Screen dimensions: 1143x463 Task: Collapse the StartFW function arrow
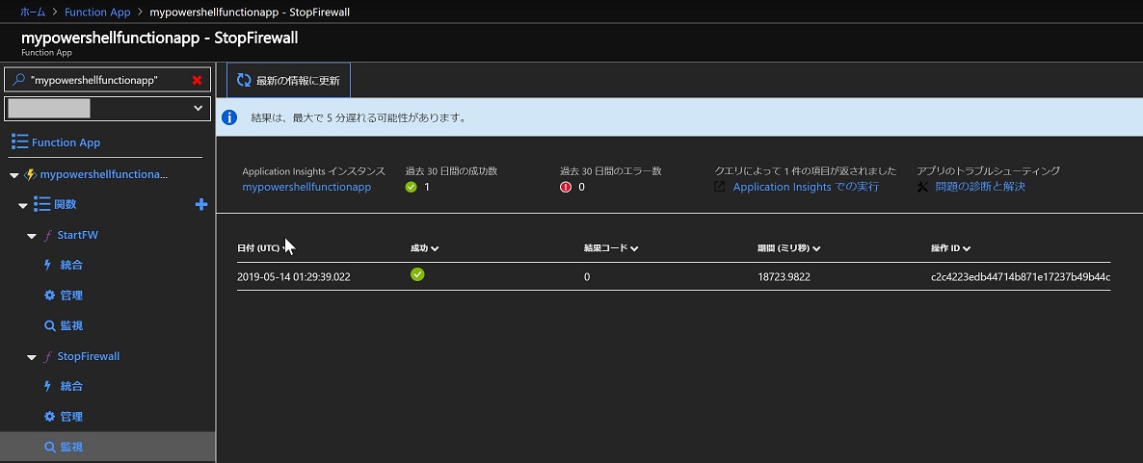(x=32, y=236)
